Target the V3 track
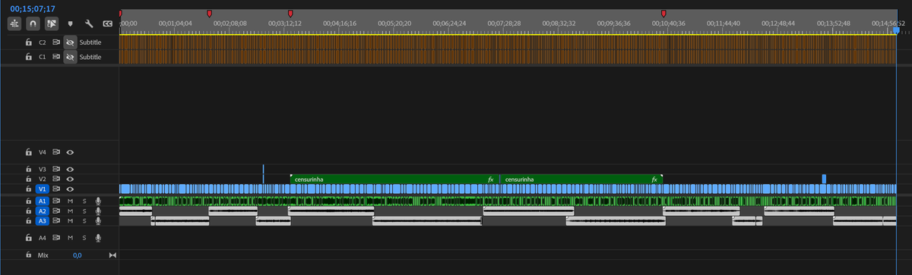 tap(43, 169)
